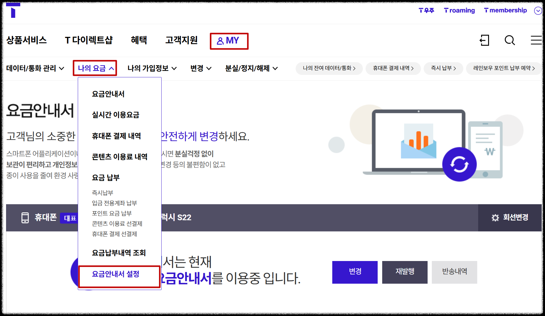Select 실시간 이용요금 menu item
The width and height of the screenshot is (545, 316).
(x=115, y=115)
